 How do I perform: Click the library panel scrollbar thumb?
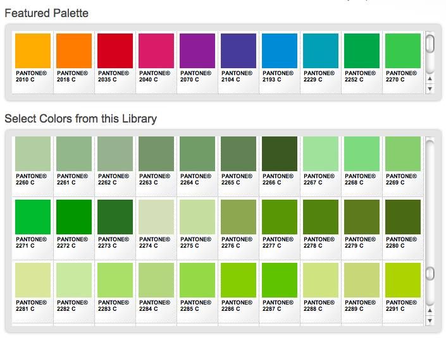click(430, 273)
